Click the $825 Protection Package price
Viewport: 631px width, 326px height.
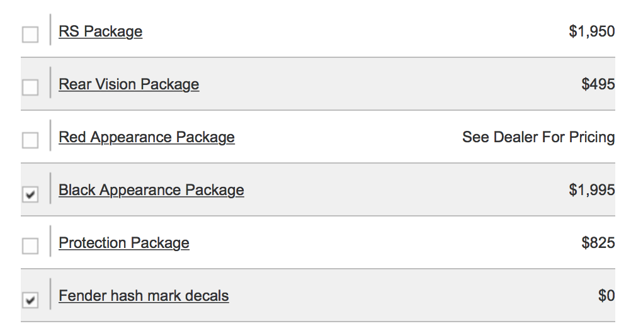(x=598, y=243)
